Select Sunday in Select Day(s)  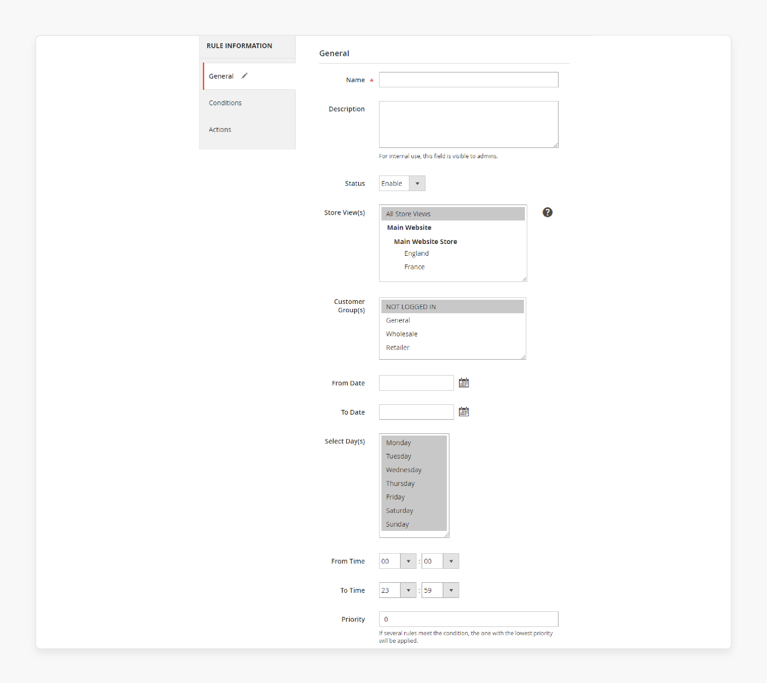click(414, 524)
